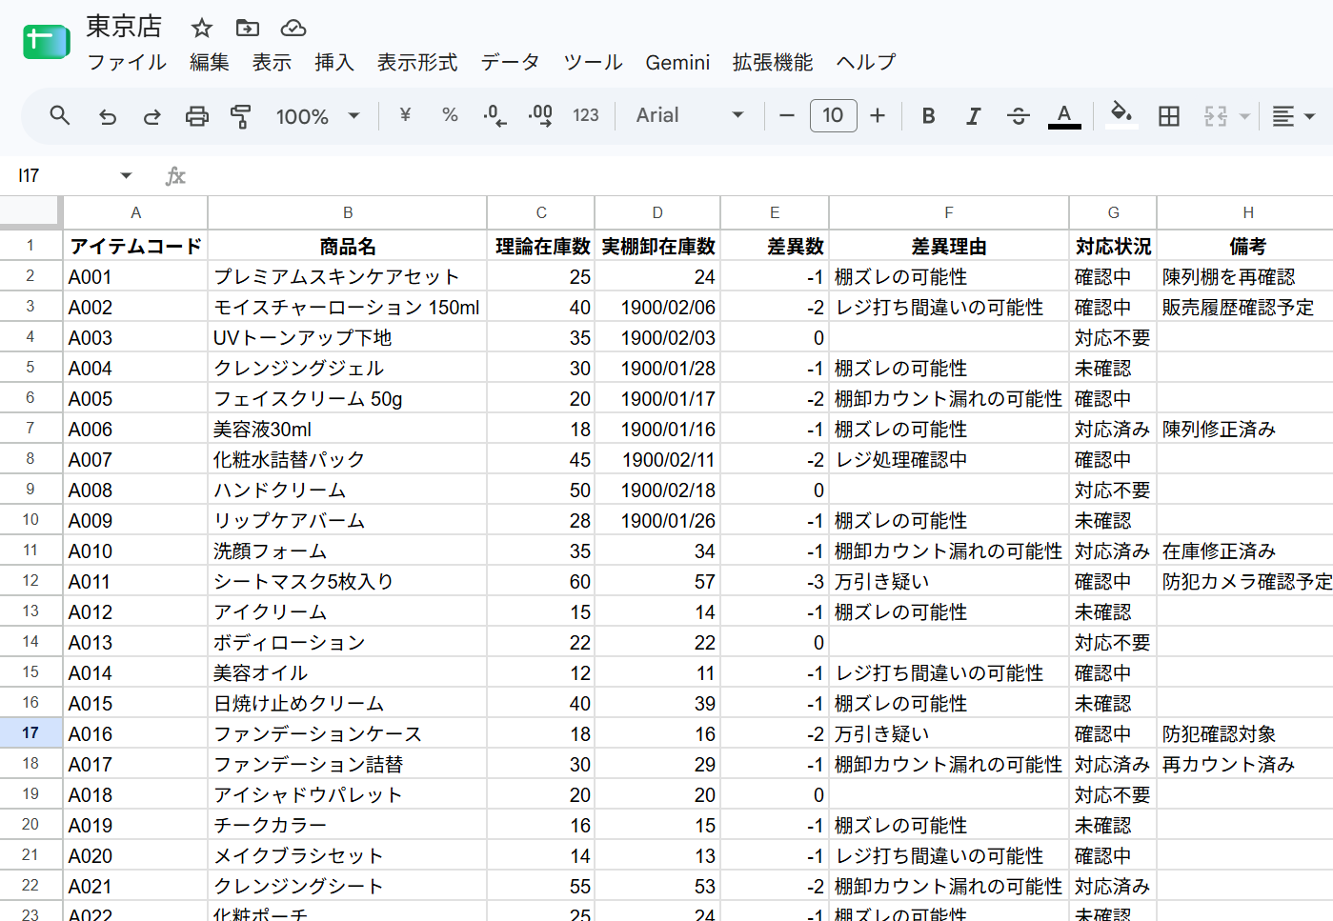
Task: Select the 防犯確認対象 cell
Action: (1245, 733)
